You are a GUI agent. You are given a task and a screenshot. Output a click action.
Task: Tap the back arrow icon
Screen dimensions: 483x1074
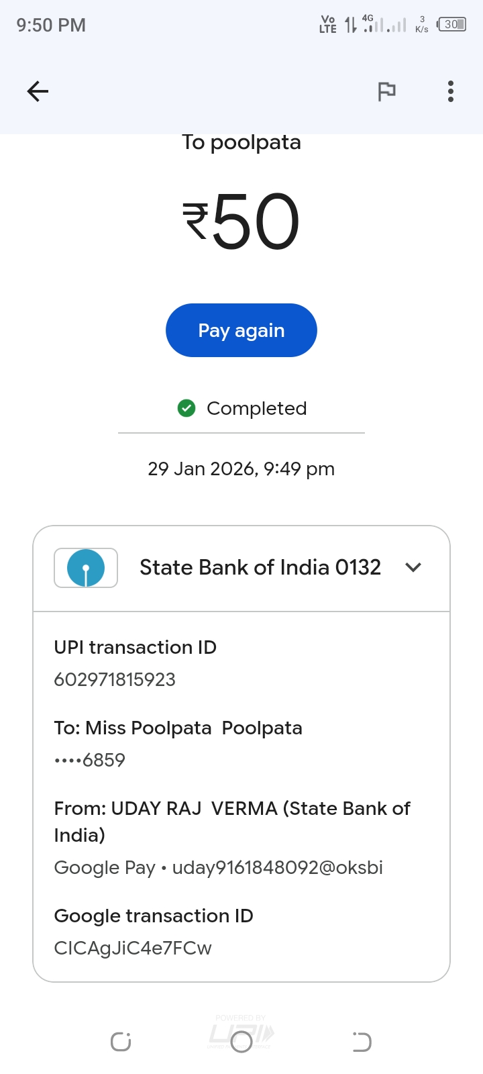(38, 91)
